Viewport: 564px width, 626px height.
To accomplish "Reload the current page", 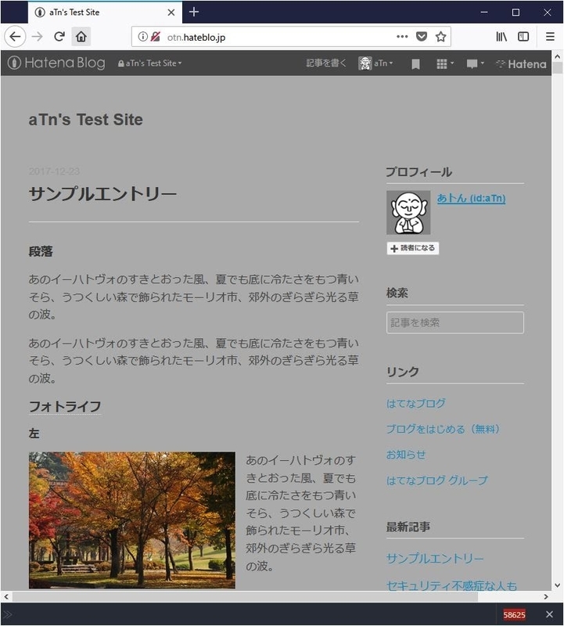I will tap(59, 37).
